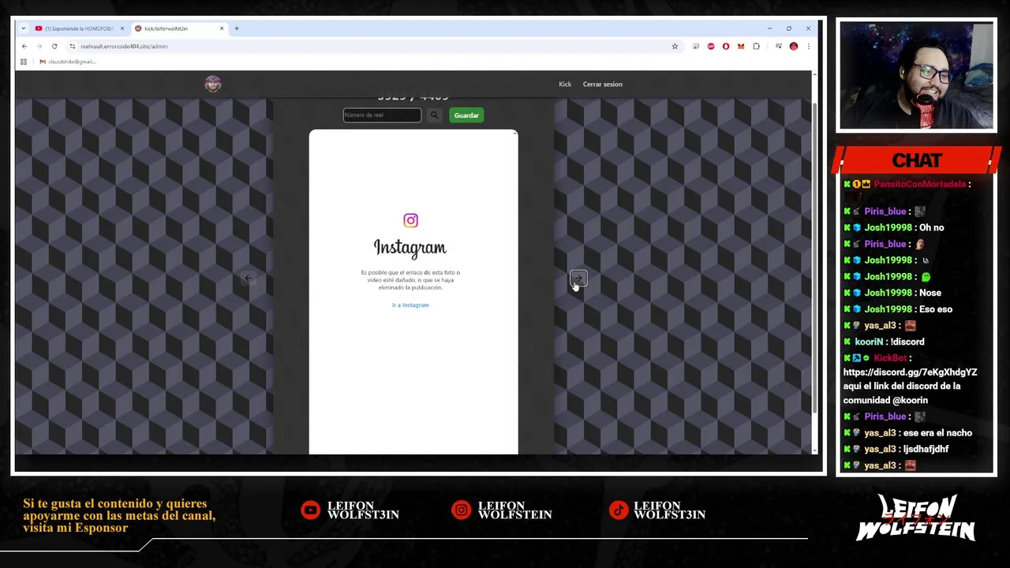Click the YouTube icon beside LEIFON WOLFST3IN
1010x568 pixels.
[311, 510]
